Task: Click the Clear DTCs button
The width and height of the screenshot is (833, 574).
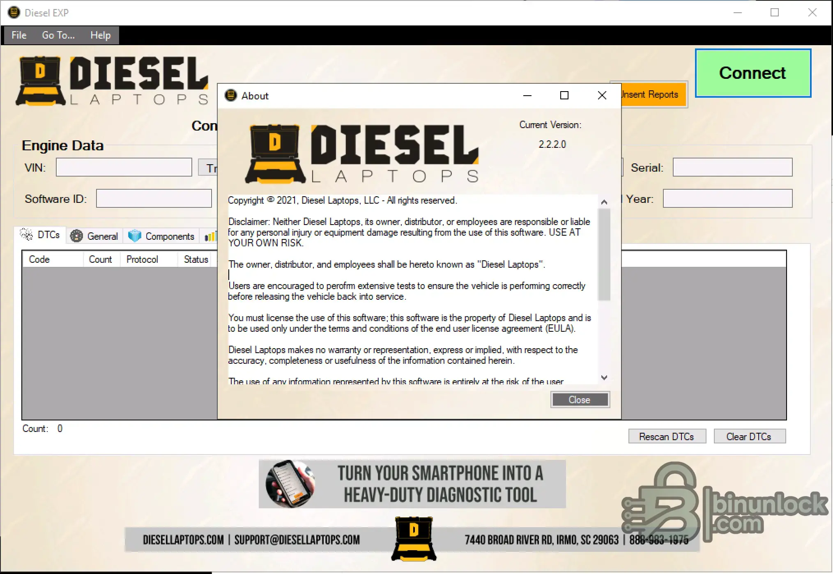Action: pyautogui.click(x=750, y=436)
